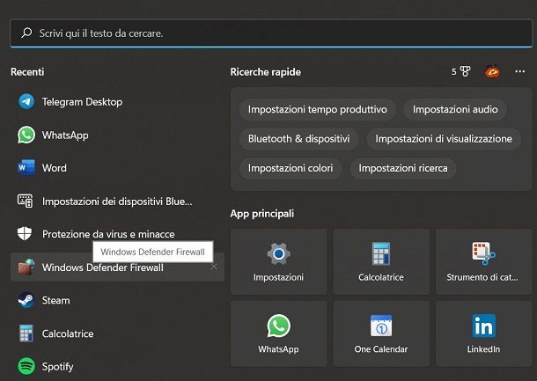Open Windows Defender Firewall brick icon
This screenshot has height=381, width=537.
(x=26, y=267)
